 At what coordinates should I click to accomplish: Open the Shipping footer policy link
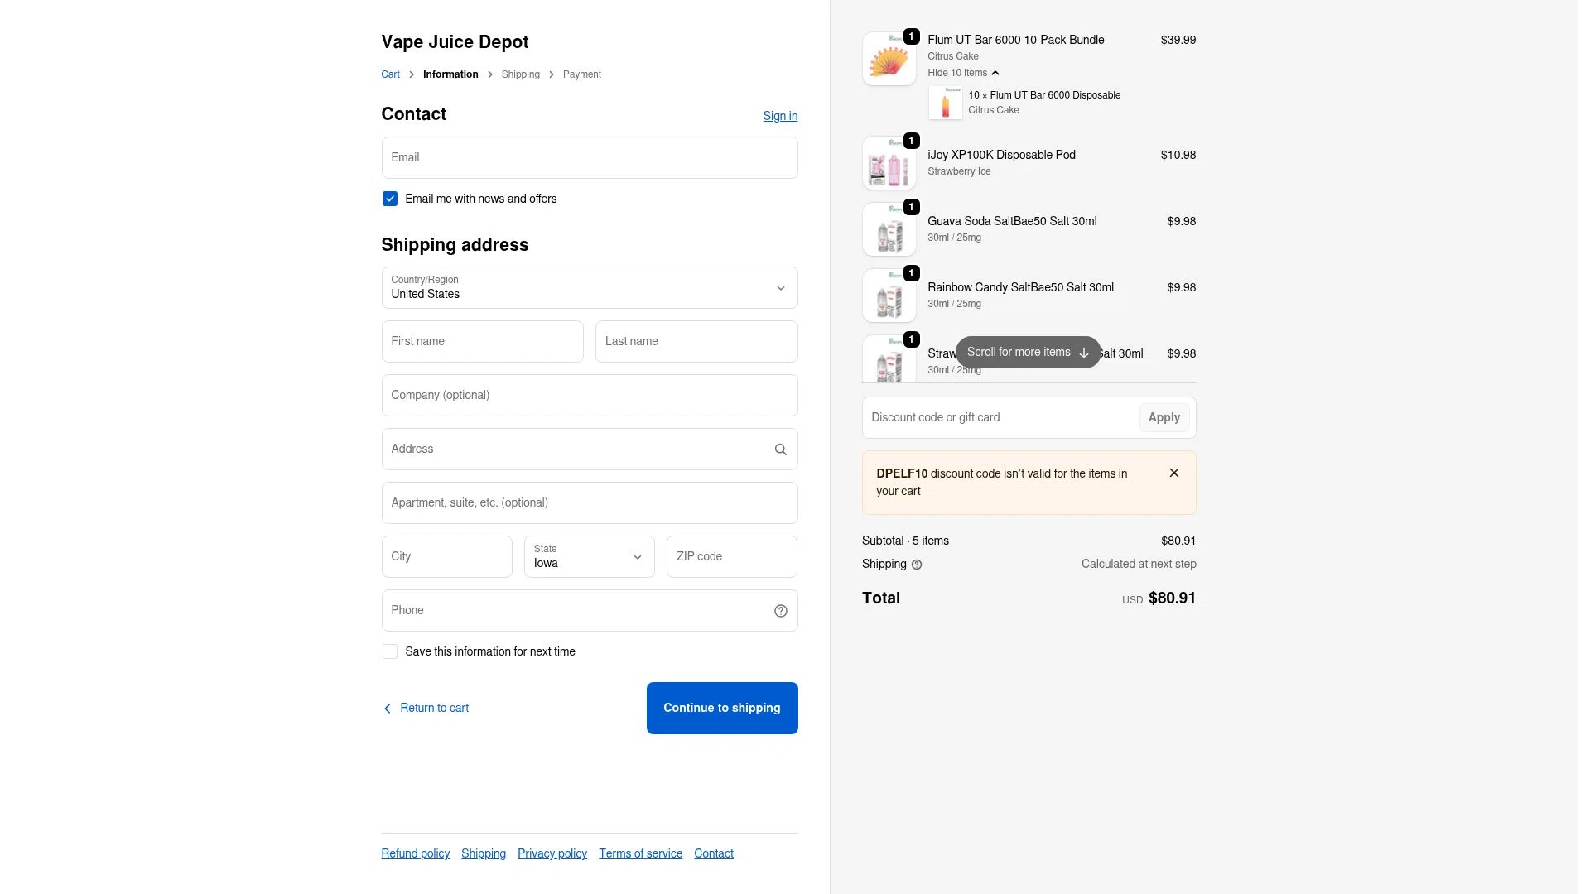483,853
